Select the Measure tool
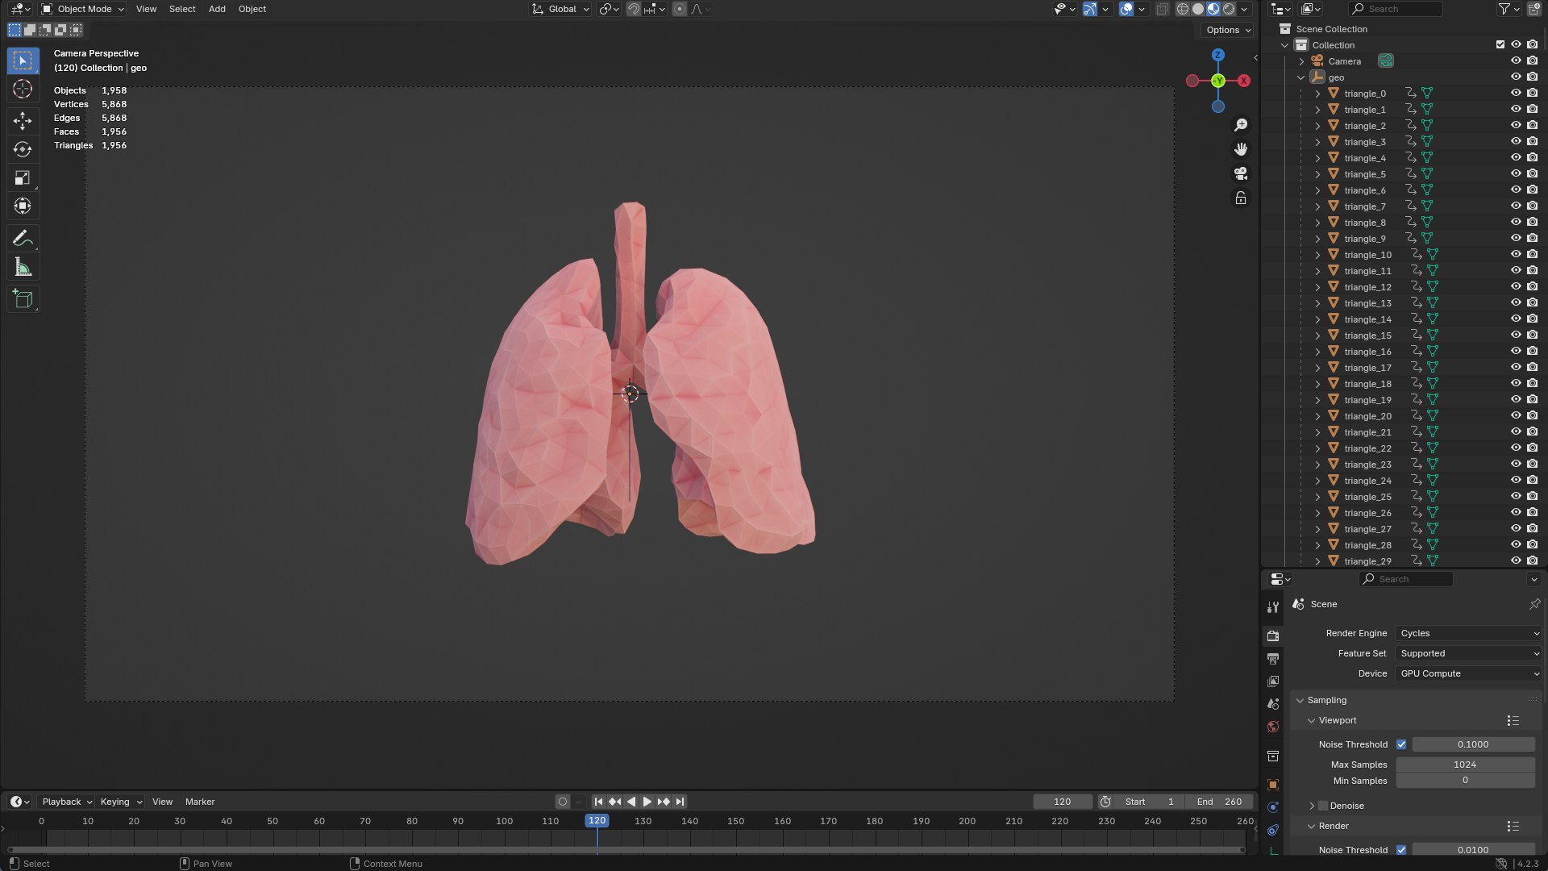 [x=23, y=267]
